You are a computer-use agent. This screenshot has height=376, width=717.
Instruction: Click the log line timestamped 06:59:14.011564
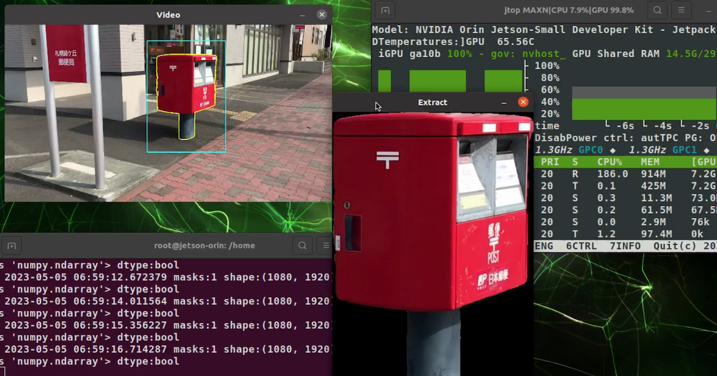166,301
